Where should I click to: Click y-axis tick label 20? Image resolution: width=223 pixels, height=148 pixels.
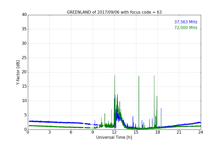[24, 72]
